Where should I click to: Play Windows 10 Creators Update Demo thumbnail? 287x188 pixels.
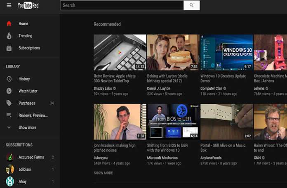tap(226, 52)
